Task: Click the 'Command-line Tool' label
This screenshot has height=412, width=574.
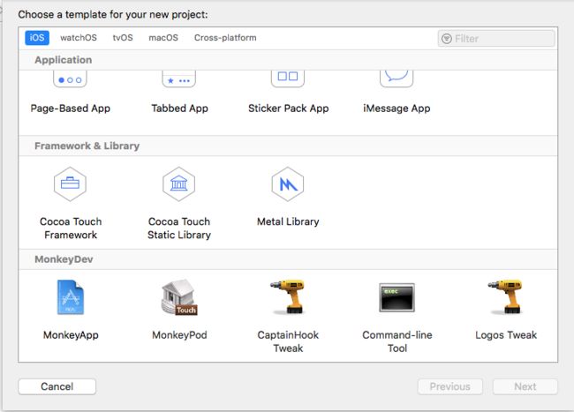Action: (x=397, y=341)
